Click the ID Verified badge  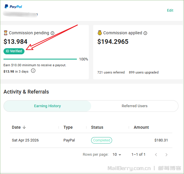click(x=14, y=51)
